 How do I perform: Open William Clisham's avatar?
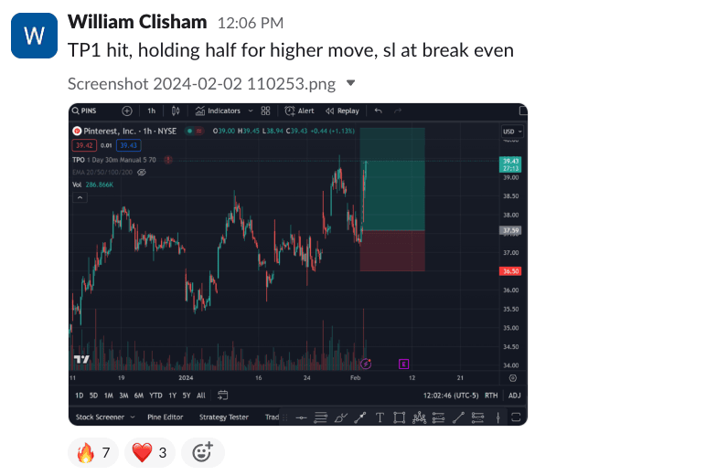pos(34,36)
